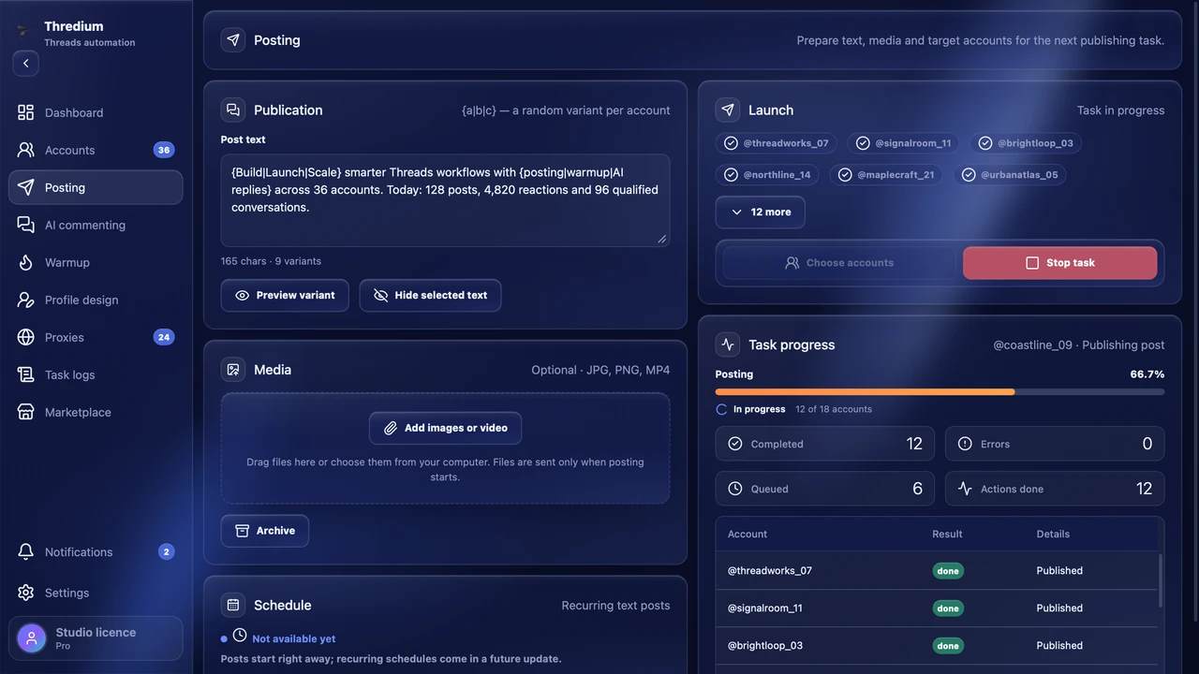Go to the Accounts section
The image size is (1199, 674).
tap(96, 150)
